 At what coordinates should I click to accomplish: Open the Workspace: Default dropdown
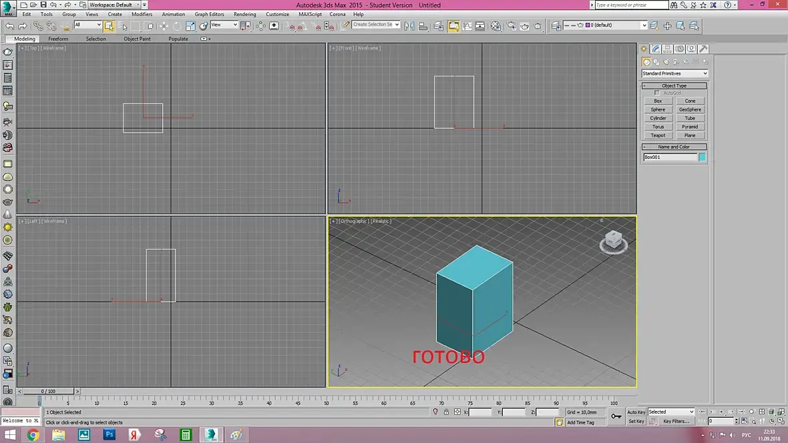pos(114,5)
